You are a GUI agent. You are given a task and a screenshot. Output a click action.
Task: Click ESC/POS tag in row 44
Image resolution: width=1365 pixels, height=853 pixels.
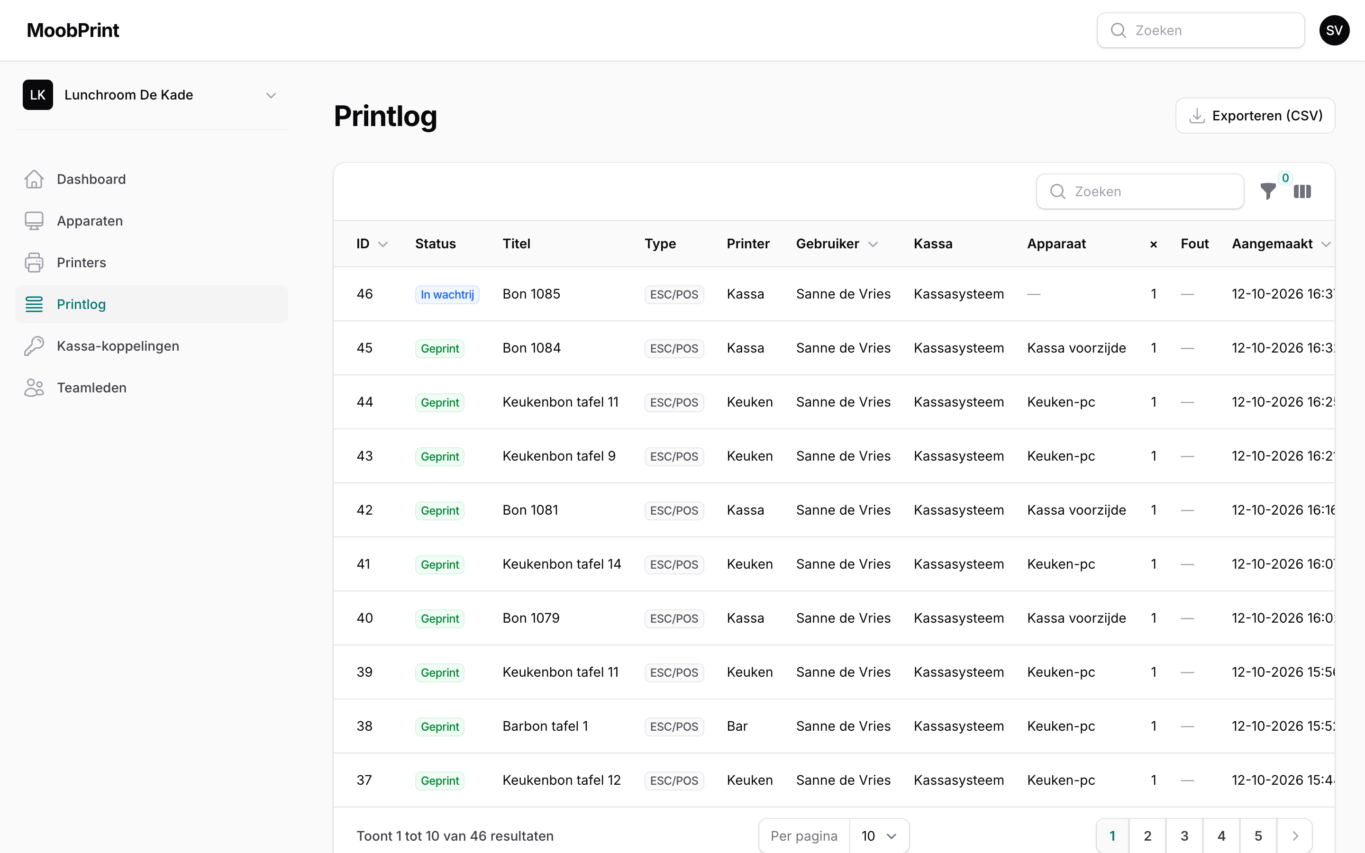point(674,403)
